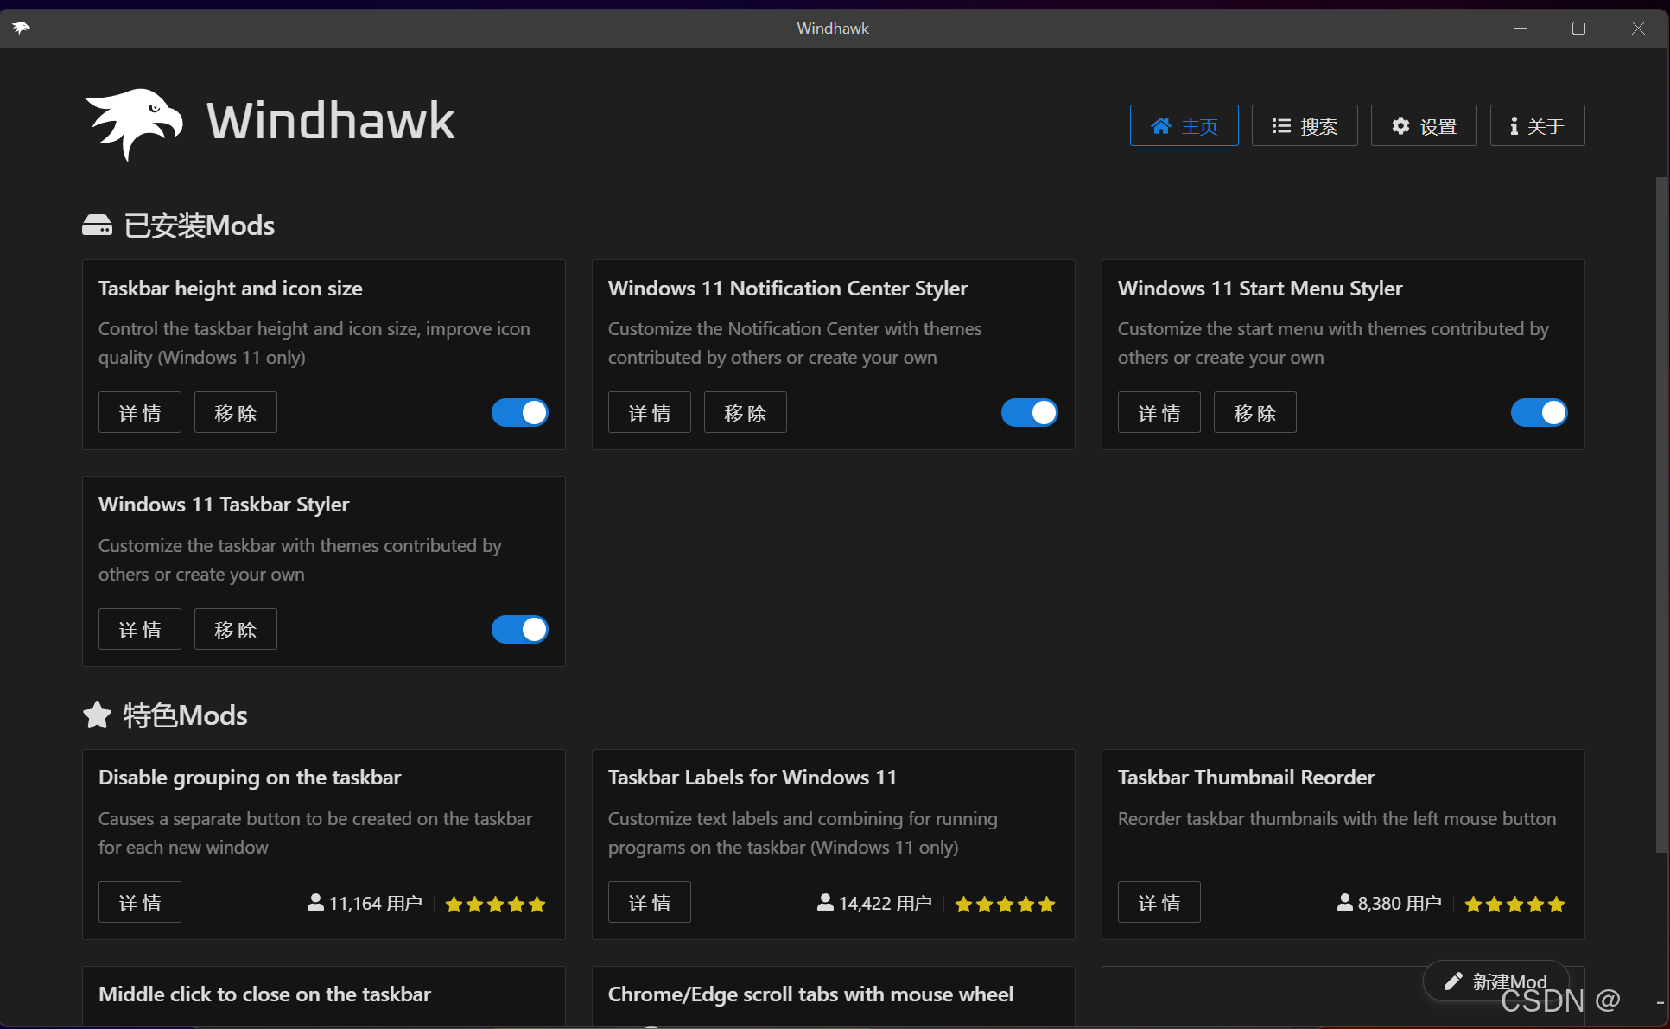The height and width of the screenshot is (1029, 1670).
Task: Open 详情 for Disable grouping on the taskbar
Action: click(x=139, y=902)
